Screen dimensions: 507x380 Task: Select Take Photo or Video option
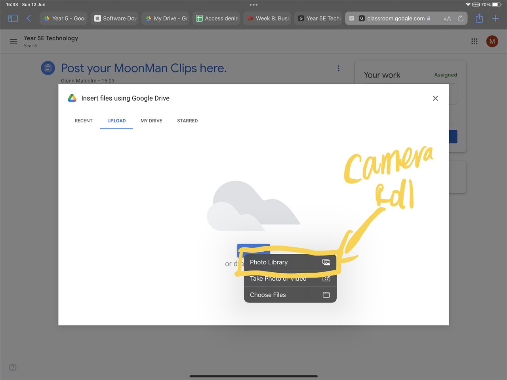click(290, 279)
